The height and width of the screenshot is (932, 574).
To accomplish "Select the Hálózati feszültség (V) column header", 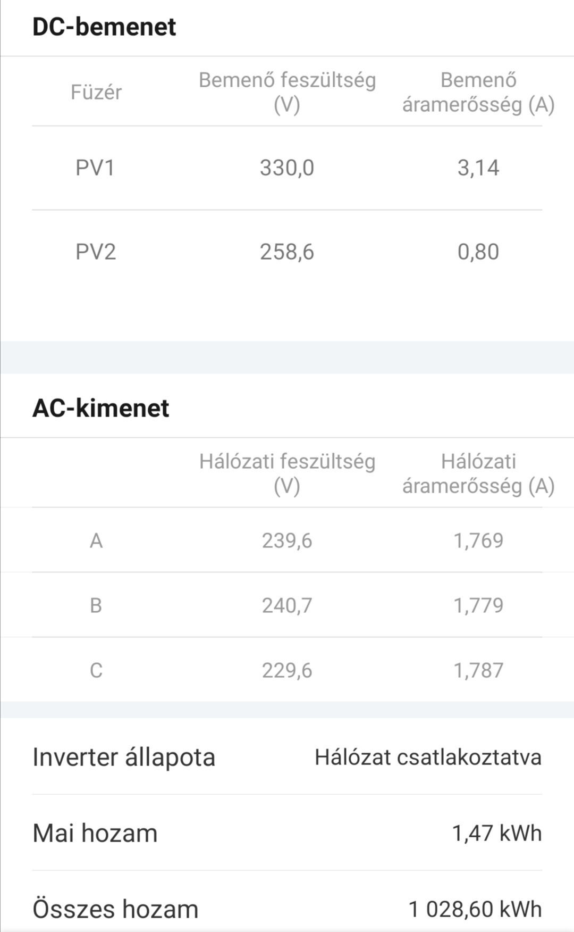I will click(x=287, y=473).
